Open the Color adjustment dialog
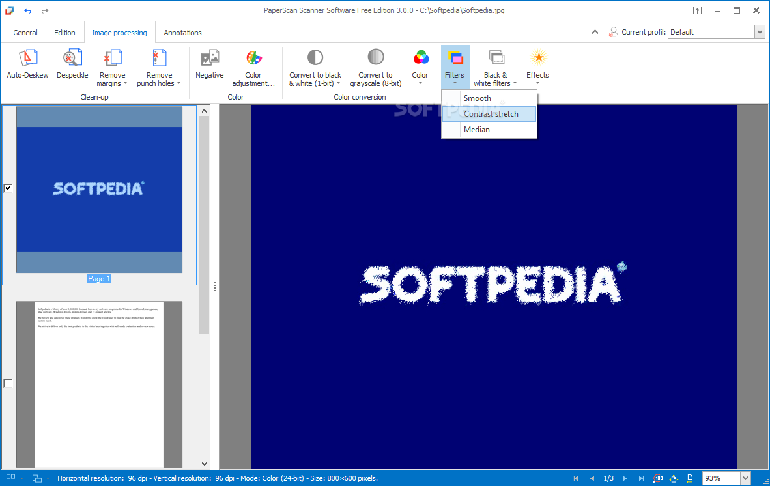This screenshot has height=486, width=770. tap(253, 68)
